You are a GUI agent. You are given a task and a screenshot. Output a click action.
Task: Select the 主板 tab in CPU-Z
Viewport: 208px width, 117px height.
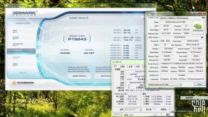click(x=131, y=67)
